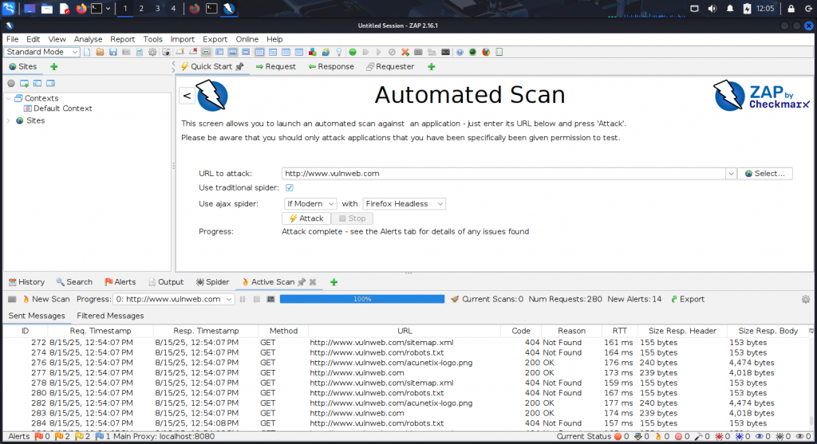Screen dimensions: 817x444
Task: Click the grey circle icon in the Sites panel
Action: coord(11,83)
